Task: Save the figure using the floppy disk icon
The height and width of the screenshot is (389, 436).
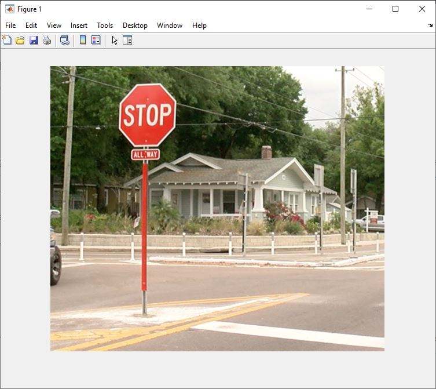Action: click(34, 40)
